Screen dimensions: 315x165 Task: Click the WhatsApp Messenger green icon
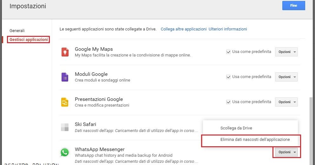click(65, 152)
